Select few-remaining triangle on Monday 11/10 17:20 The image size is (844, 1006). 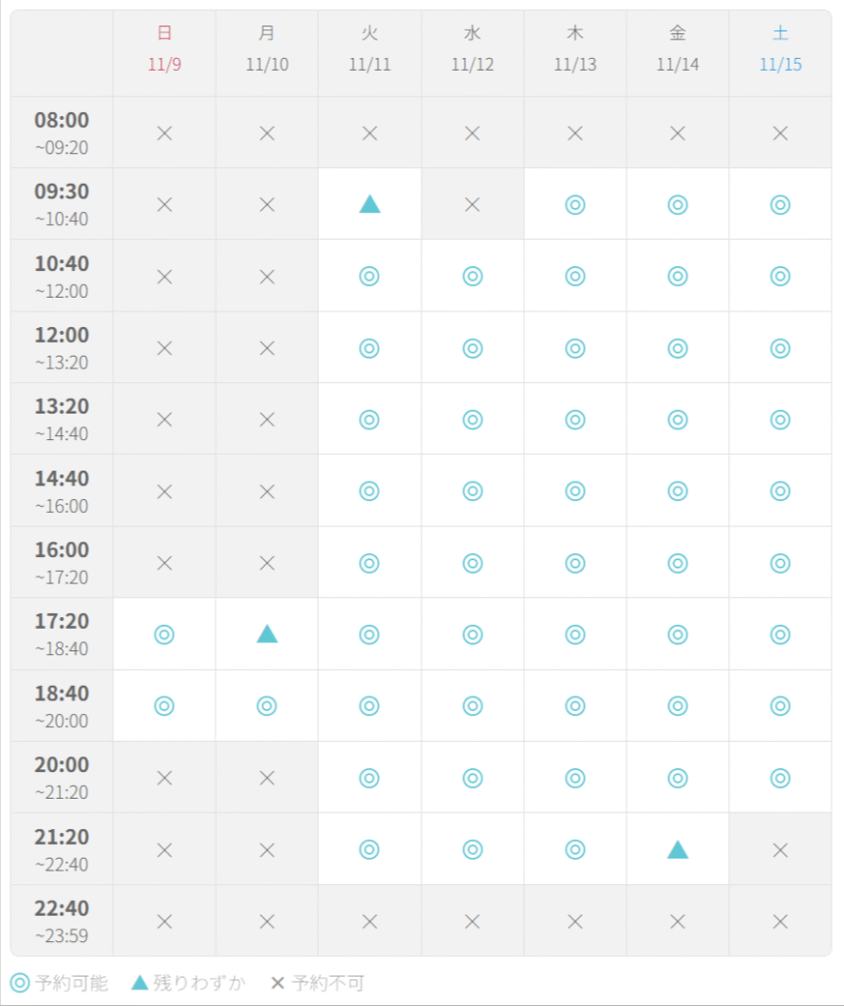(267, 635)
